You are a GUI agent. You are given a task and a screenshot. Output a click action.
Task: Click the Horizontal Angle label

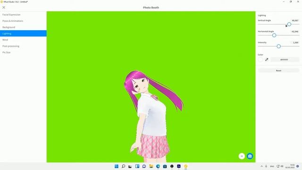click(266, 32)
